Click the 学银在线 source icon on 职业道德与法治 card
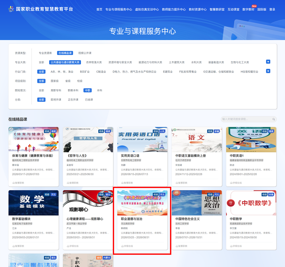The width and height of the screenshot is (285, 267). (x=122, y=246)
